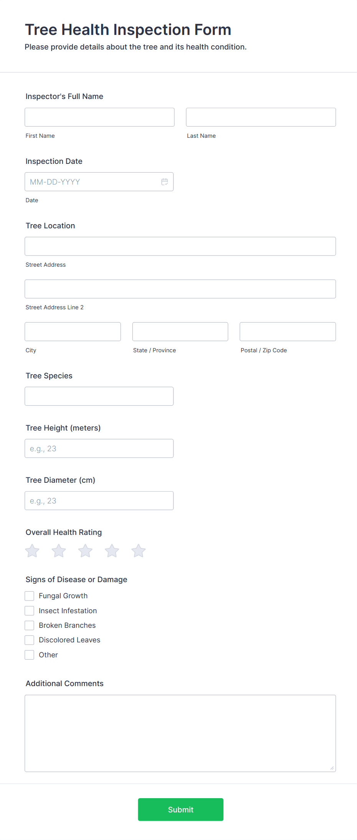Screen dimensions: 357x840
Task: Select the second health rating star
Action: 58,550
